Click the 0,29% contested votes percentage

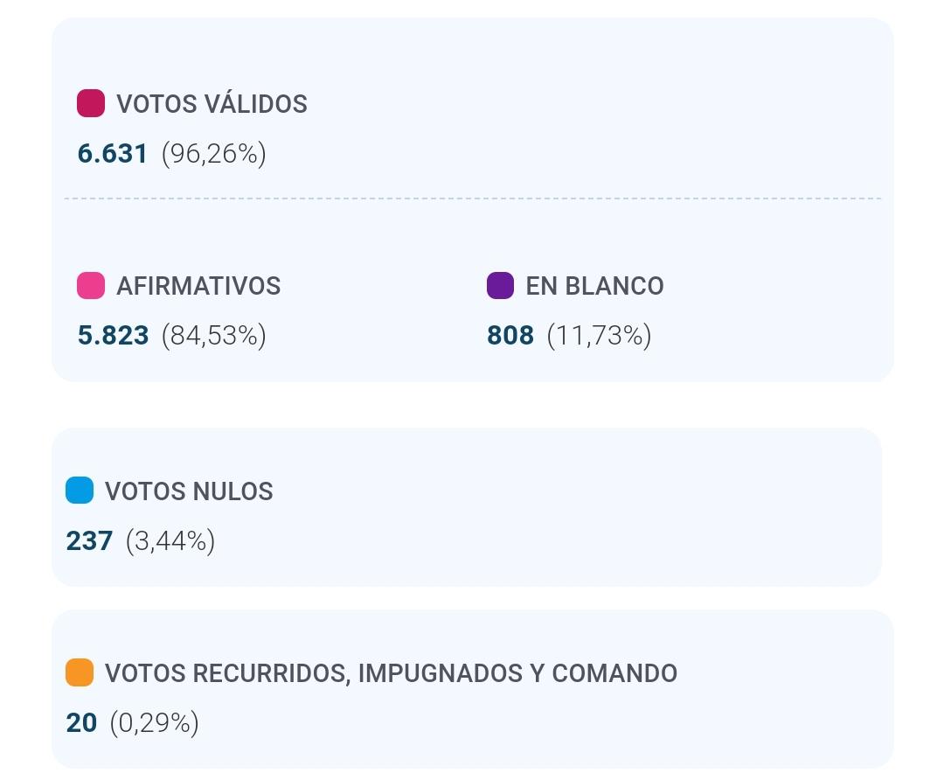(155, 724)
